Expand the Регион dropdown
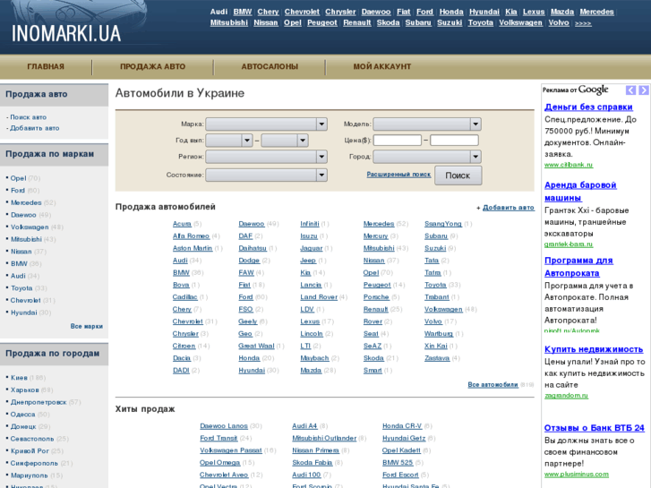651x488 pixels. pos(266,157)
